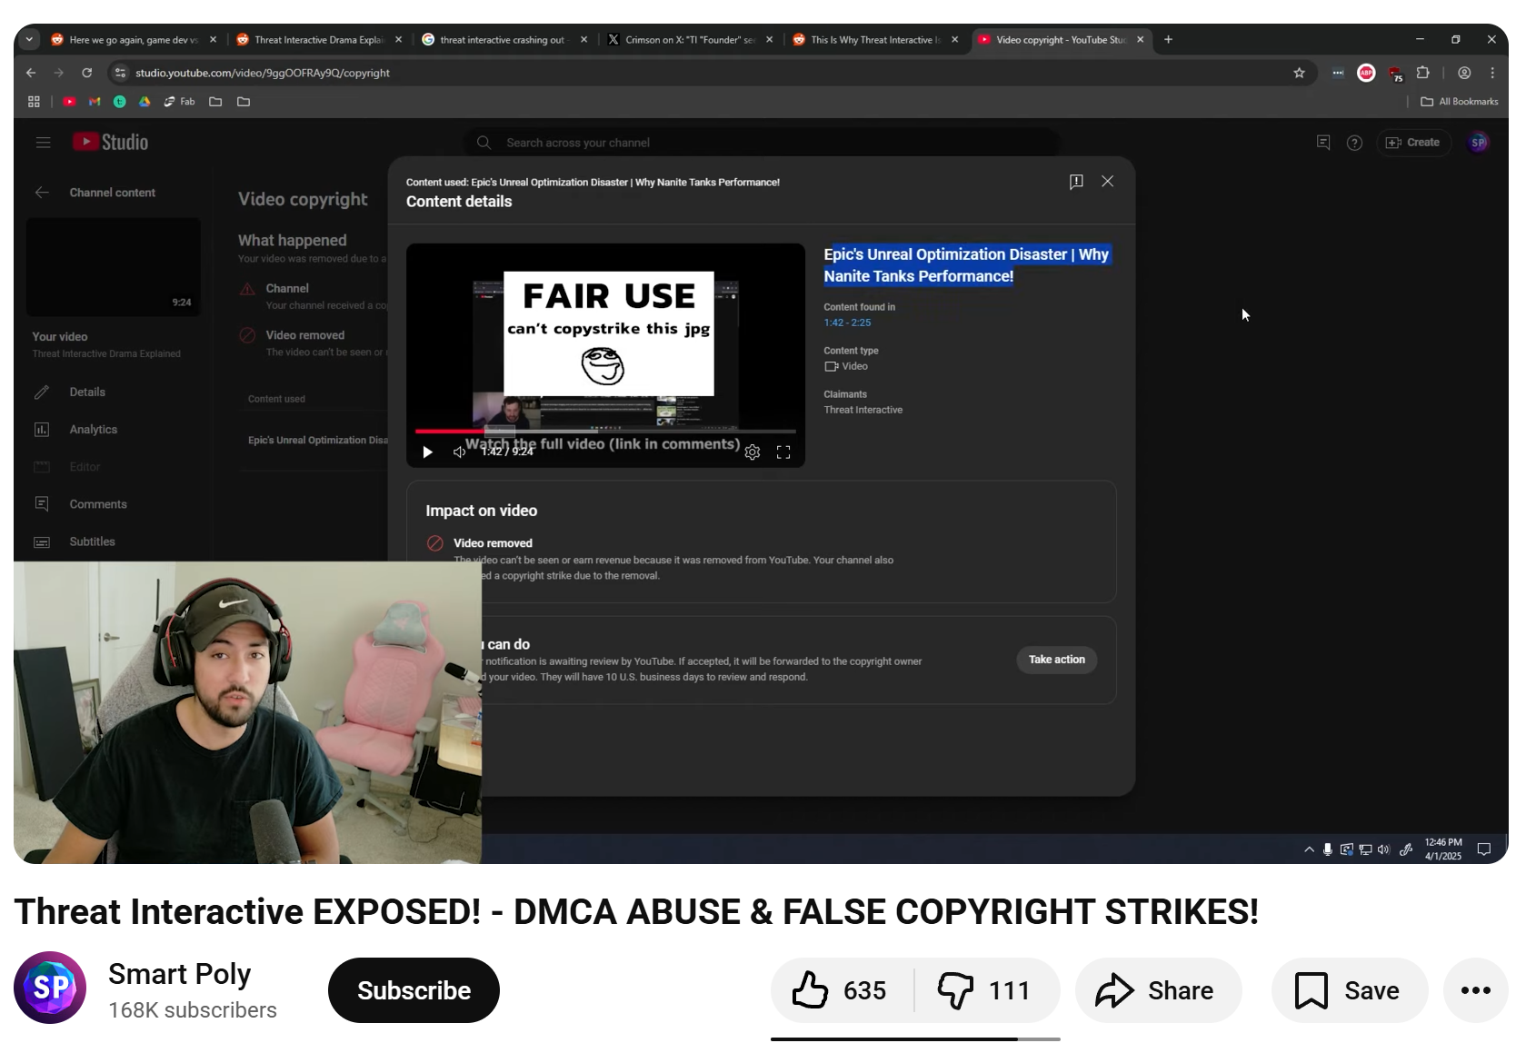This screenshot has width=1516, height=1043.
Task: Click the Channel content back arrow
Action: (x=42, y=193)
